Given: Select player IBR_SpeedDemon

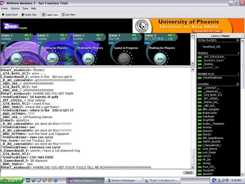Looking at the screenshot, I should (213, 138).
